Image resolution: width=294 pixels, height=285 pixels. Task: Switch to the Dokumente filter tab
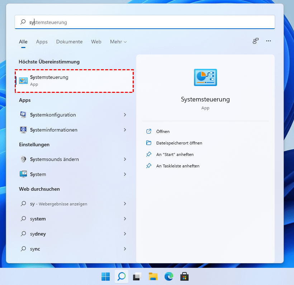point(69,42)
